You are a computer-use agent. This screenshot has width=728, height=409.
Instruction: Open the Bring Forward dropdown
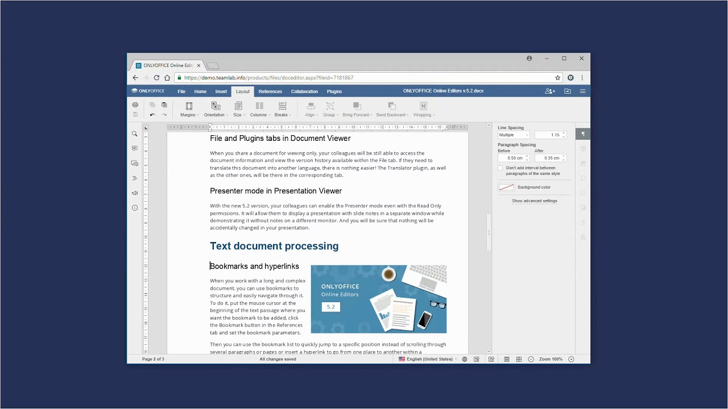(x=357, y=110)
